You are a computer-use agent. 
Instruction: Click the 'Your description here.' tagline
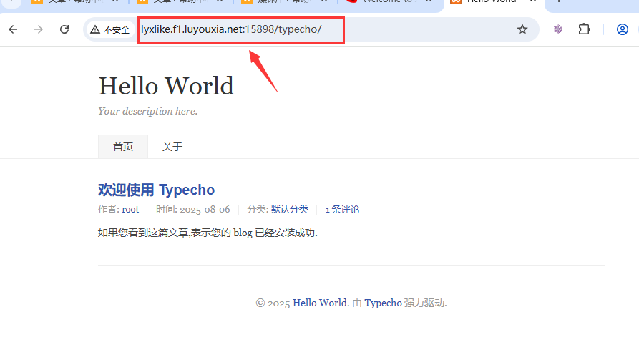point(147,111)
